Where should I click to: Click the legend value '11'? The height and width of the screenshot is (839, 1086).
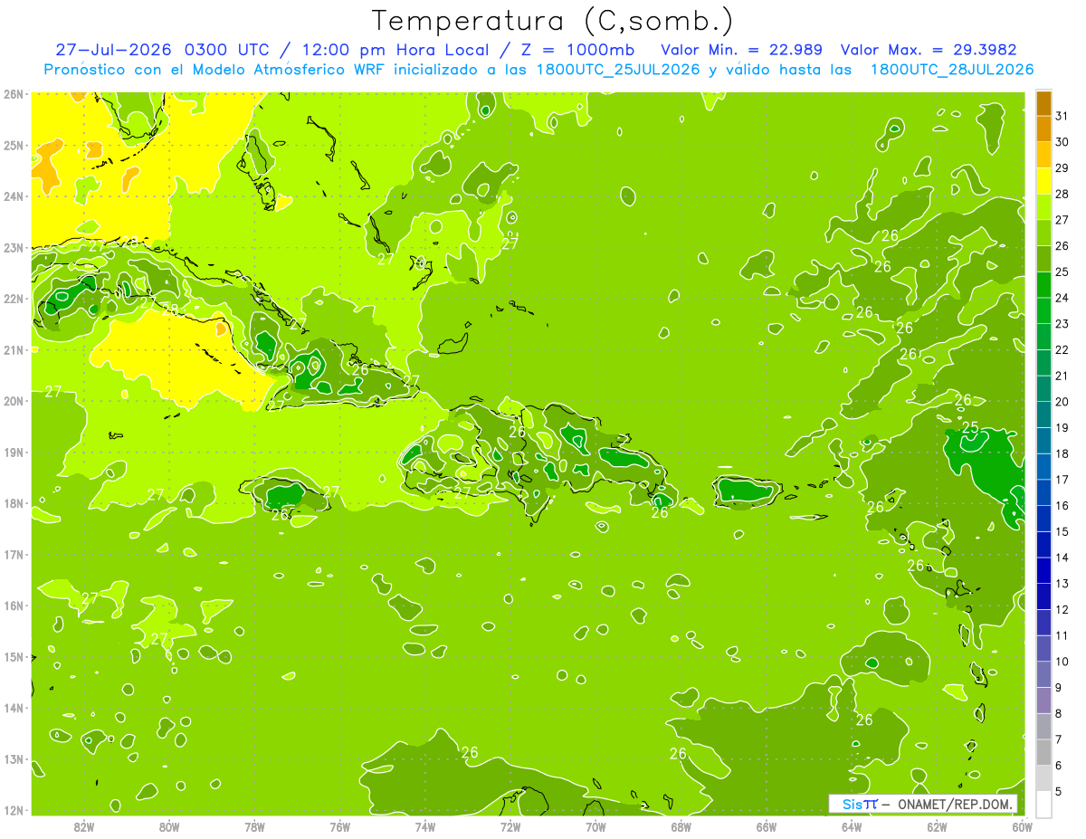click(1062, 635)
